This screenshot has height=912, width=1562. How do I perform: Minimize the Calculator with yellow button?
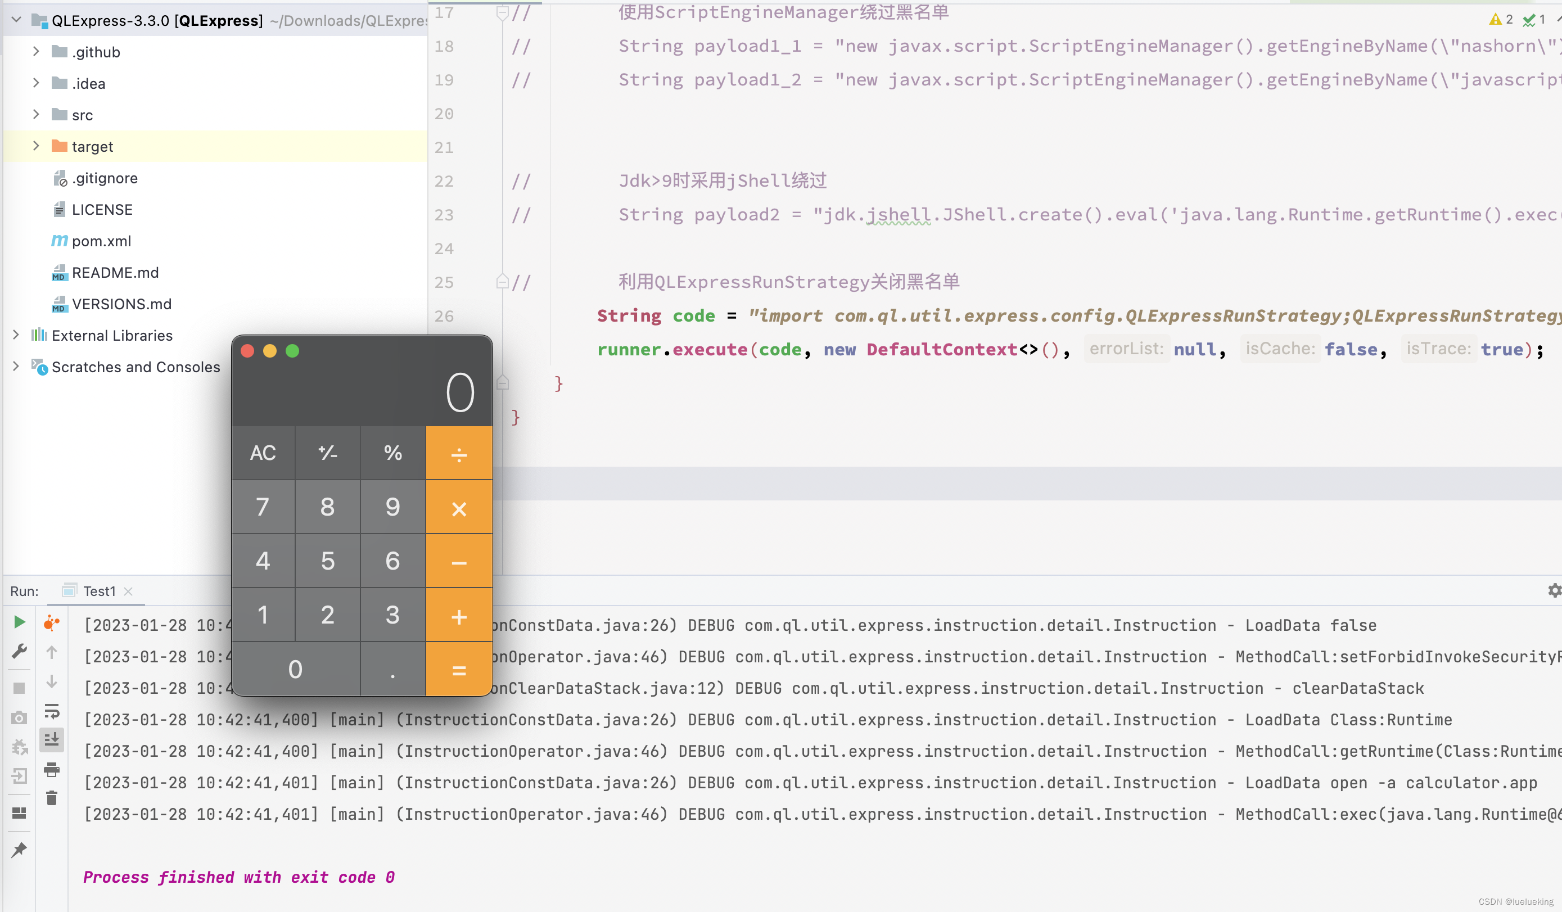pos(270,351)
